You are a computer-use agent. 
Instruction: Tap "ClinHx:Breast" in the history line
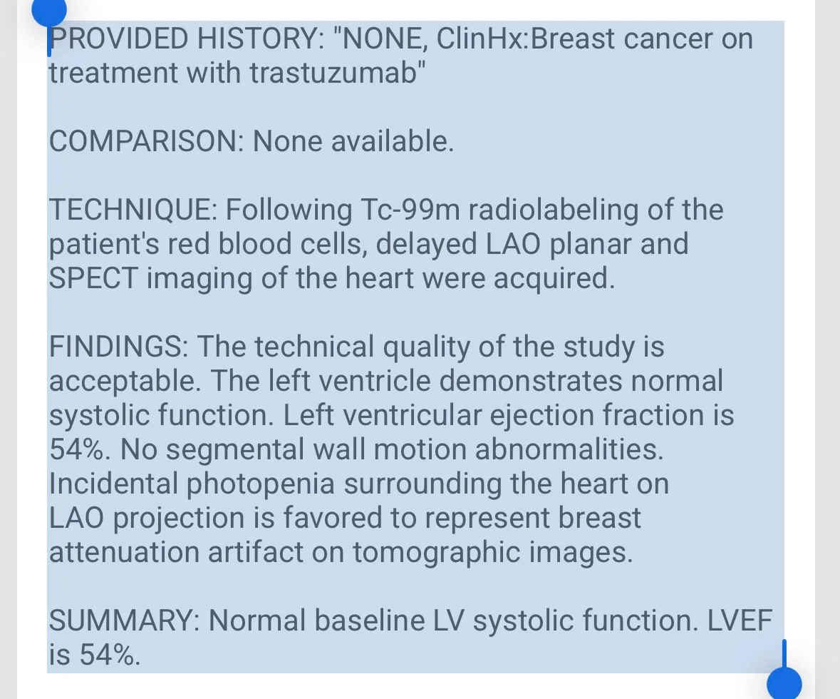[526, 39]
